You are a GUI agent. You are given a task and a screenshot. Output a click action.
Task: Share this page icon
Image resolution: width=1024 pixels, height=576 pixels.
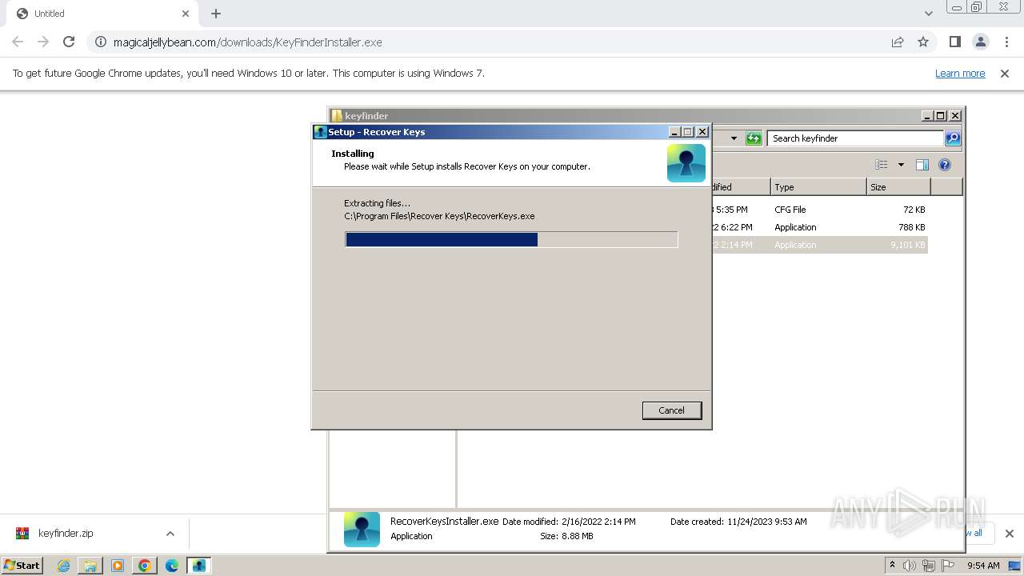click(x=898, y=42)
